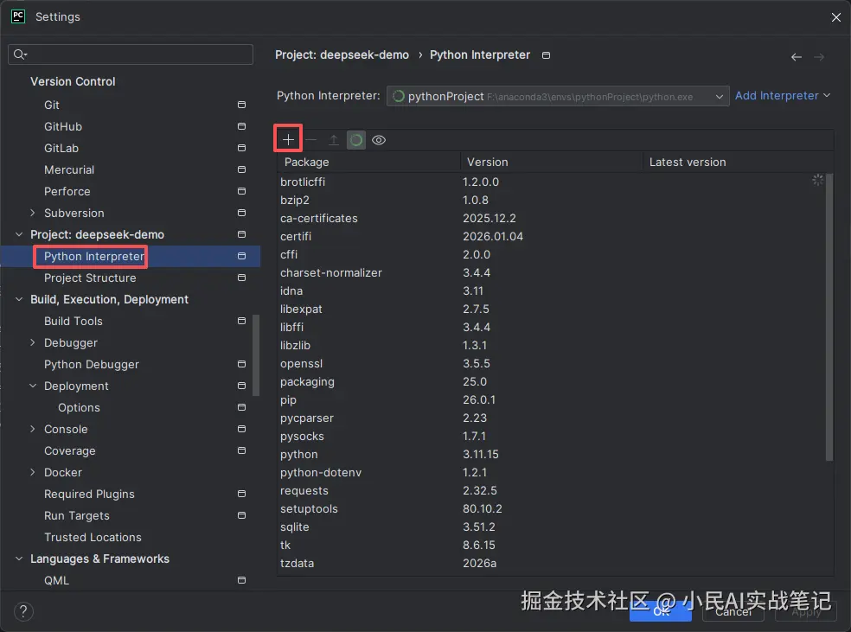Sort by the Package column header

tap(368, 163)
